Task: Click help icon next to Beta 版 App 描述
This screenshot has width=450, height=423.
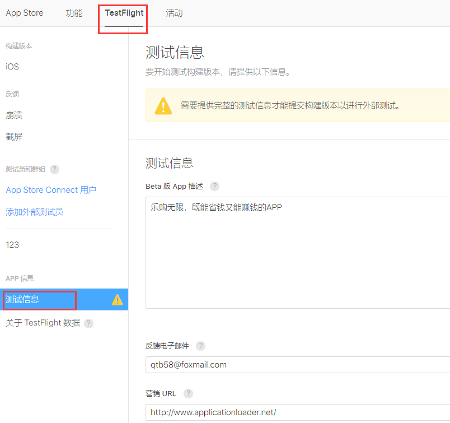Action: (214, 186)
